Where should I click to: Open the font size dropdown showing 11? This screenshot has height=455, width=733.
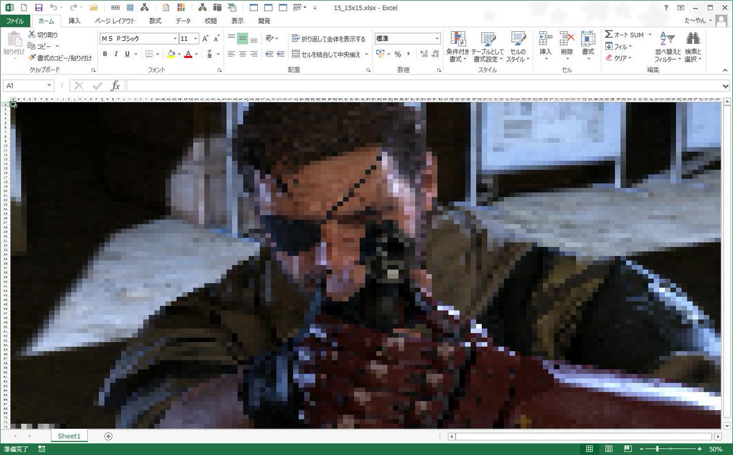point(195,38)
